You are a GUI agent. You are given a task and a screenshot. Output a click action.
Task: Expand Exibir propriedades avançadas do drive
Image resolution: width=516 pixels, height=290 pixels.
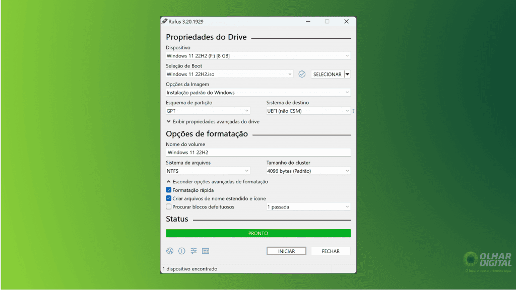pyautogui.click(x=213, y=122)
